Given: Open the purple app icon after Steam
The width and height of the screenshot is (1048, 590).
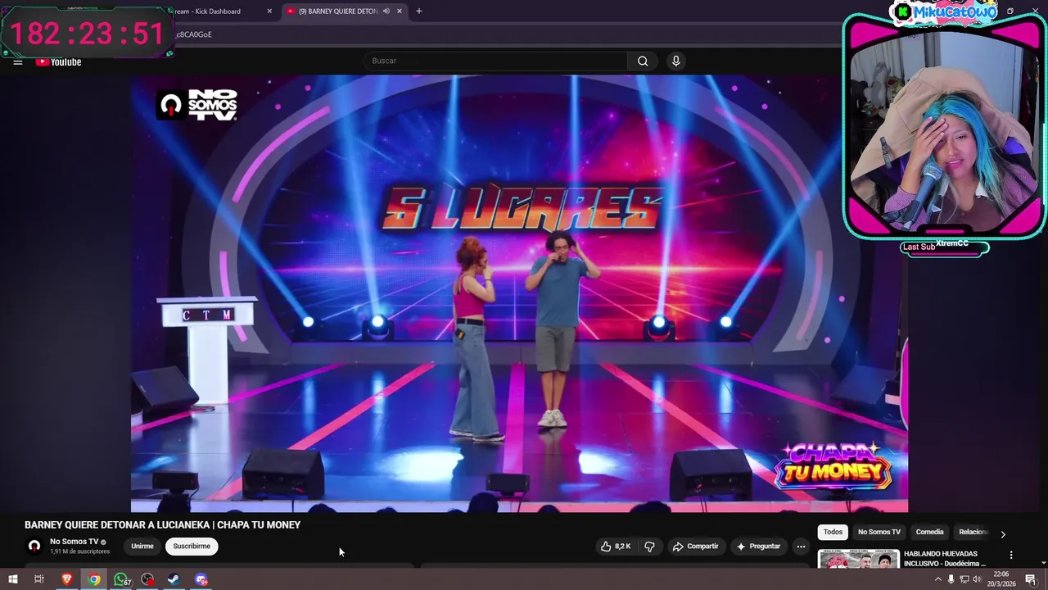Looking at the screenshot, I should 201,579.
